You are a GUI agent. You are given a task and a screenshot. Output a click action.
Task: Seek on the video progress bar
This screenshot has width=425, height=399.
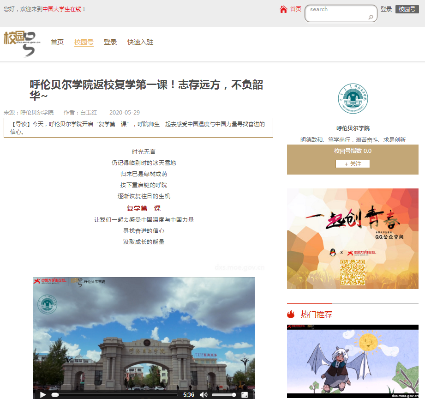115,395
